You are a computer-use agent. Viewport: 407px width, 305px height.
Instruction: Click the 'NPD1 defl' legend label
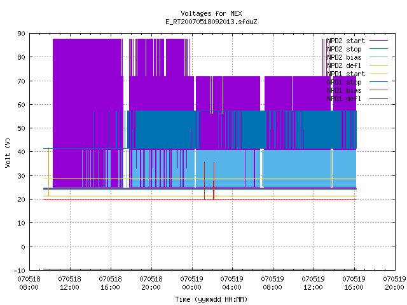click(x=344, y=98)
